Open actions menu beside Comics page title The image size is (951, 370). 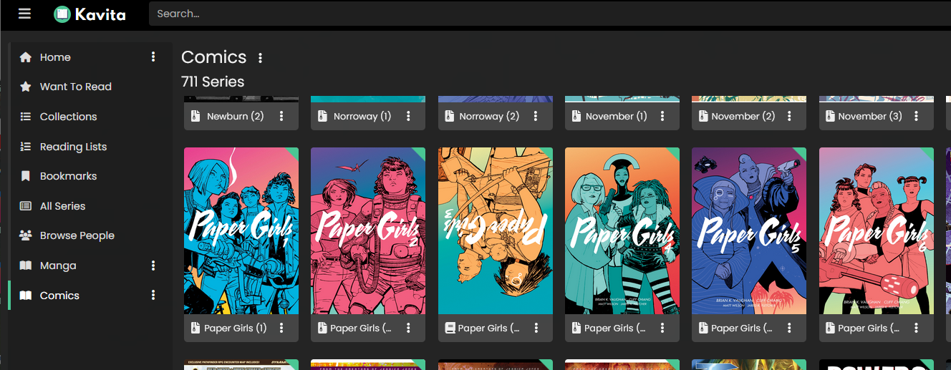260,58
